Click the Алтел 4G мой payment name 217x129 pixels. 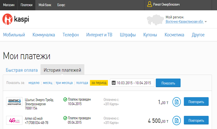(34, 119)
